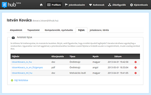
Task: Click the Feltöltött fájlok section title
Action: pyautogui.click(x=25, y=37)
